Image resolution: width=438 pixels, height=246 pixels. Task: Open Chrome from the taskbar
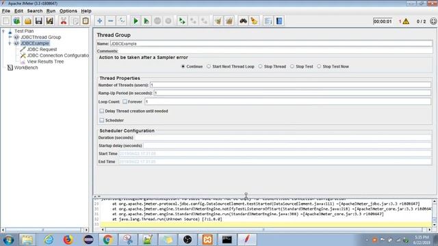click(x=108, y=240)
